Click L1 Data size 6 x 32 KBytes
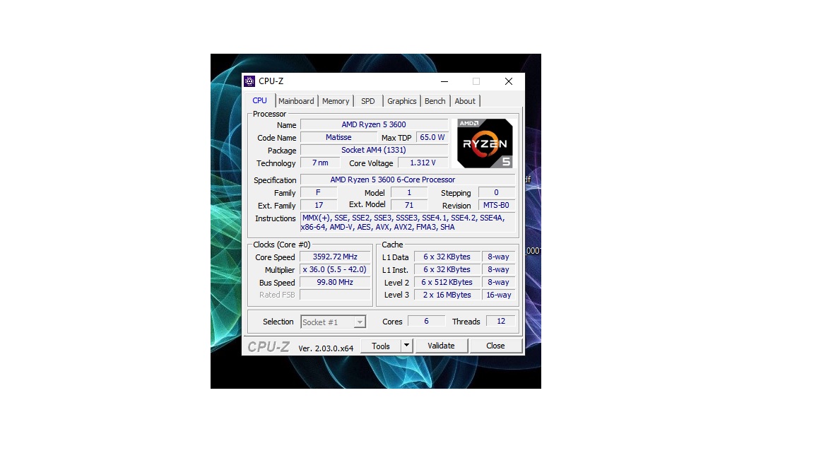814x458 pixels. (447, 257)
